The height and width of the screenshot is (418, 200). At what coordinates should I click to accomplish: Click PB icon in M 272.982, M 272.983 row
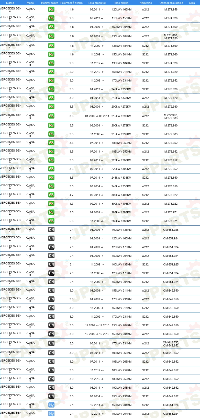(51, 116)
